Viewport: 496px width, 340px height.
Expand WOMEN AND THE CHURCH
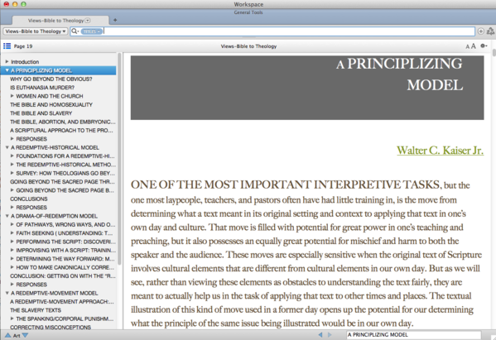(x=12, y=96)
